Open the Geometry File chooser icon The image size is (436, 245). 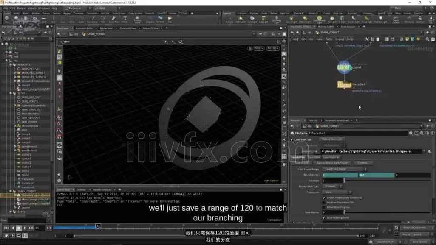(430, 151)
